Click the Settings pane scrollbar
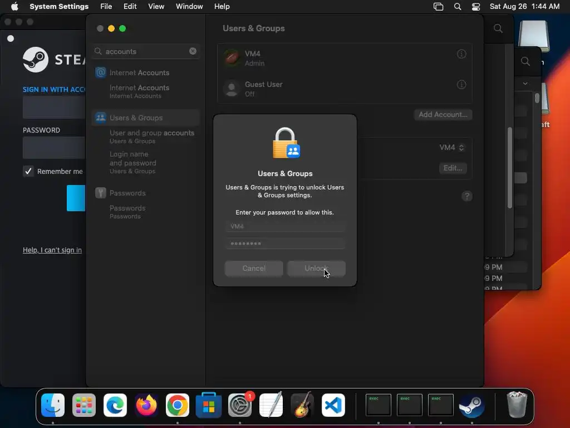The width and height of the screenshot is (570, 428). [510, 168]
